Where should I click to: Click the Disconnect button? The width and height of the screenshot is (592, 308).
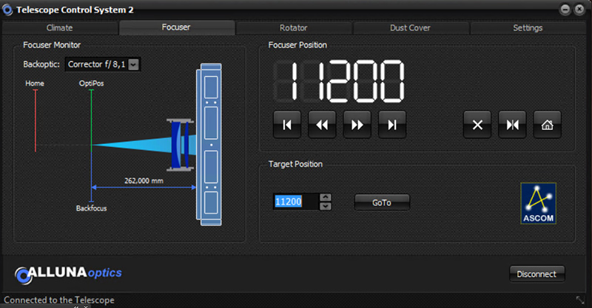click(x=537, y=274)
